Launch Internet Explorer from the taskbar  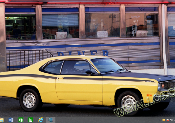pyautogui.click(x=41, y=120)
